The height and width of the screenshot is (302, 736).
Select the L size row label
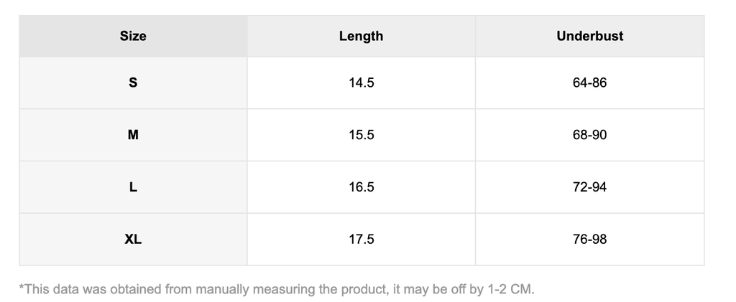point(133,187)
